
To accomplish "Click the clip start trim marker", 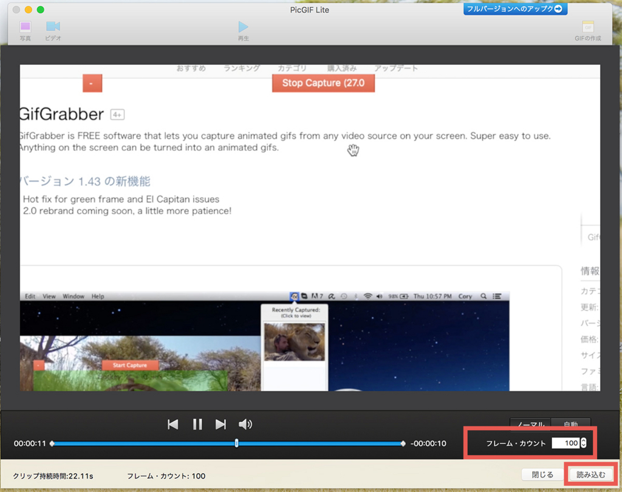I will pyautogui.click(x=52, y=443).
